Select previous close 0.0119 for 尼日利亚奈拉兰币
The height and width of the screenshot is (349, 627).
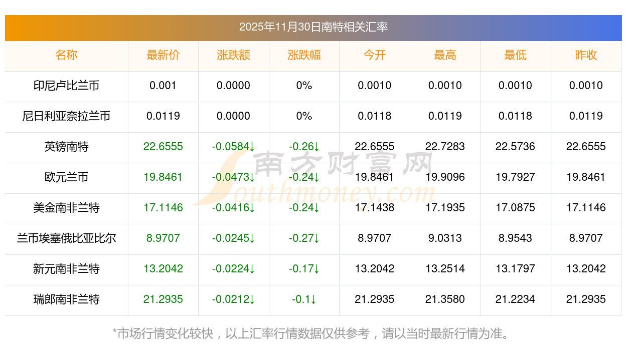pyautogui.click(x=586, y=116)
